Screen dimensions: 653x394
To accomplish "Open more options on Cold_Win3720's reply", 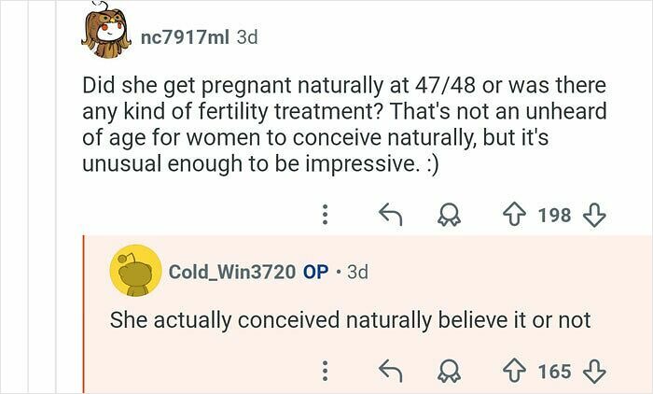I will [325, 371].
